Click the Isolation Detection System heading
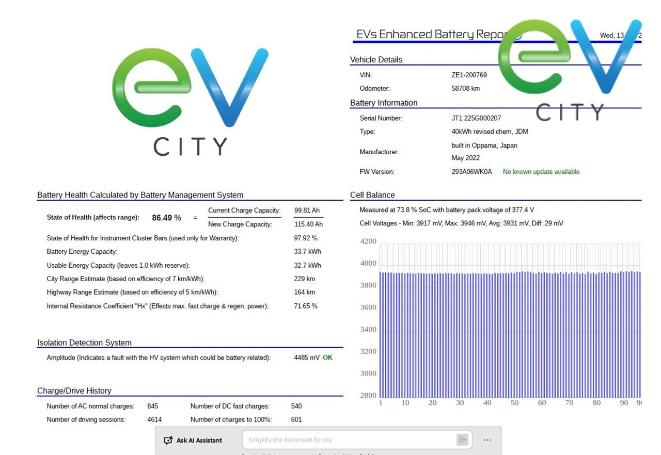The width and height of the screenshot is (661, 455). 84,343
